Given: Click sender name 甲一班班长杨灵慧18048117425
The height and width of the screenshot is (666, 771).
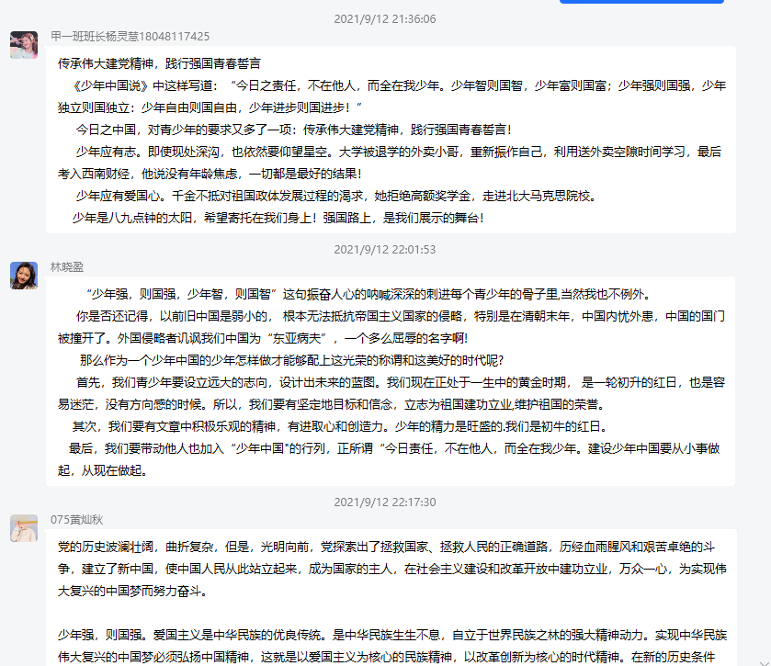Looking at the screenshot, I should 130,37.
